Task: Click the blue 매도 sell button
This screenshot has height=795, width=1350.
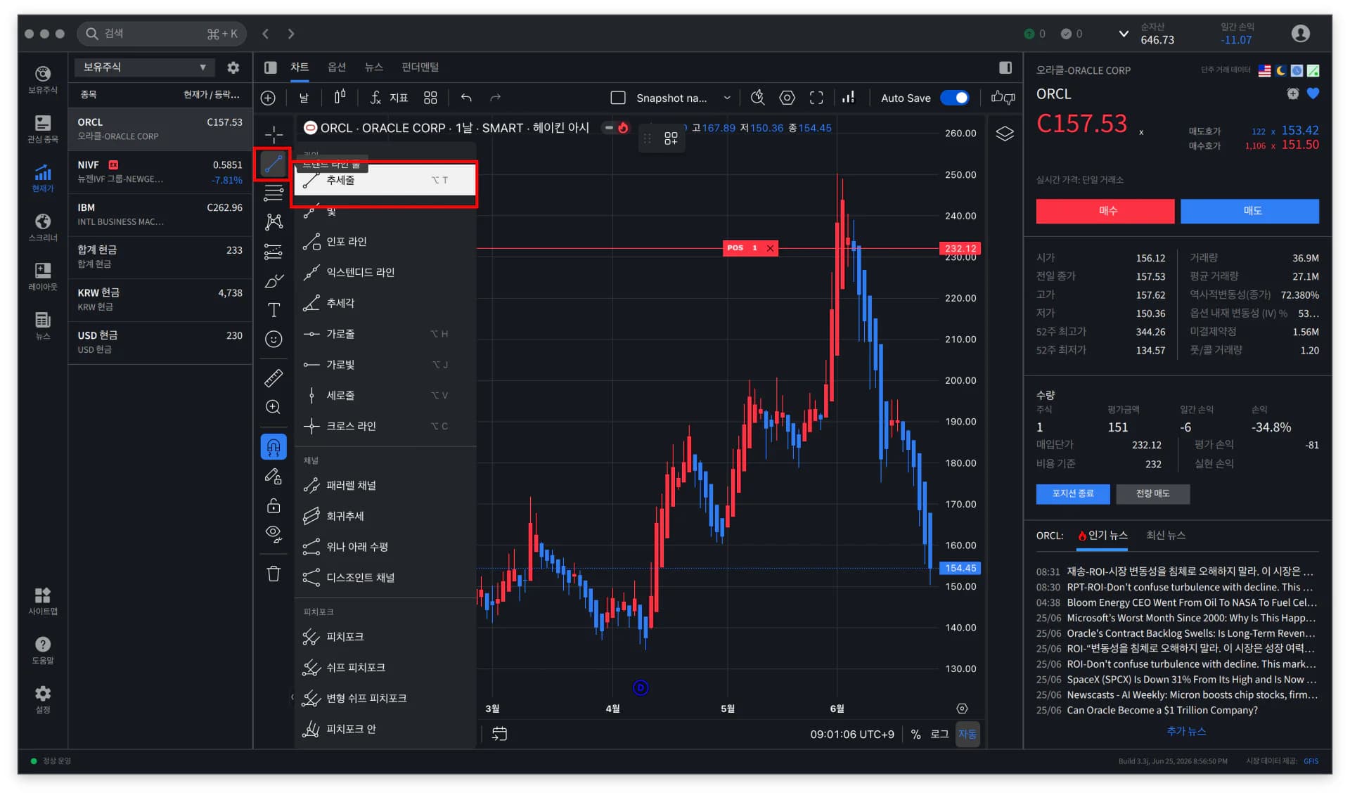Action: 1249,211
